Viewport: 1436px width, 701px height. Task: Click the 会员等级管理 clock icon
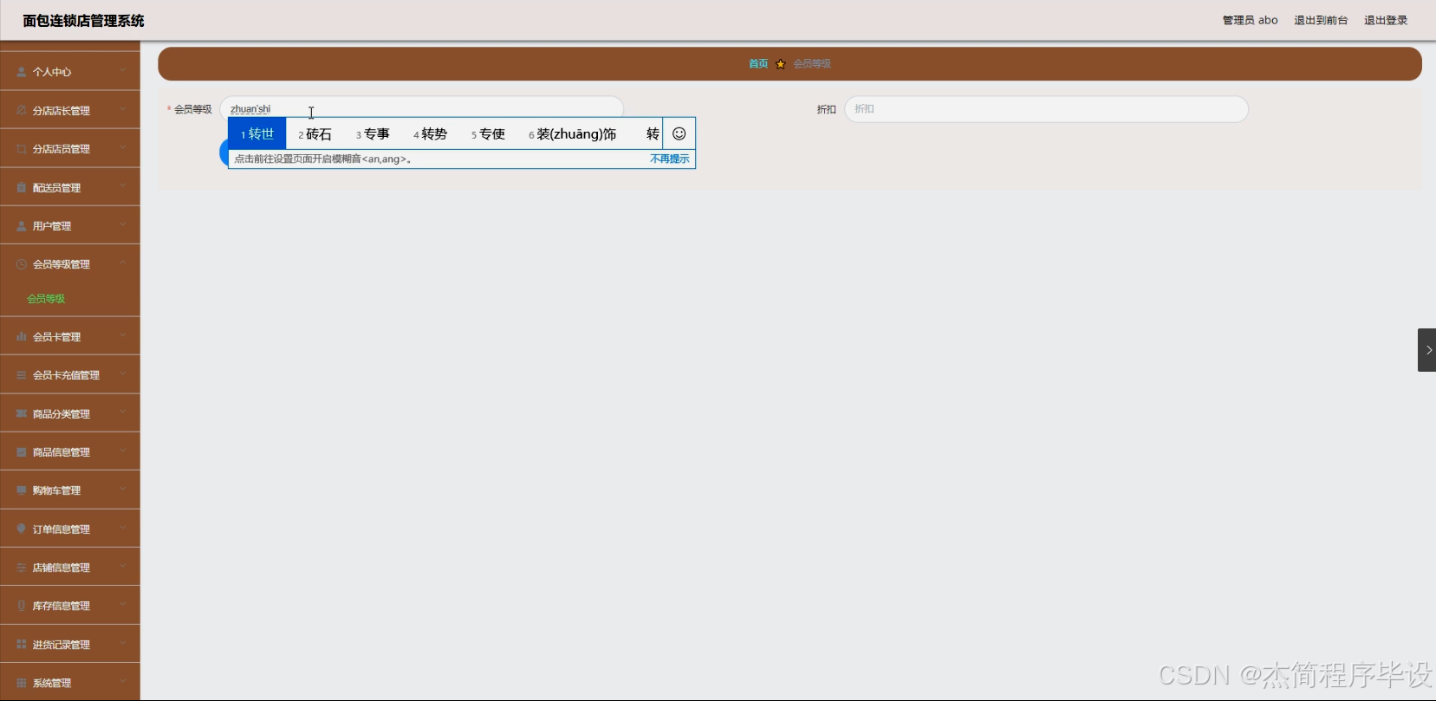[21, 264]
